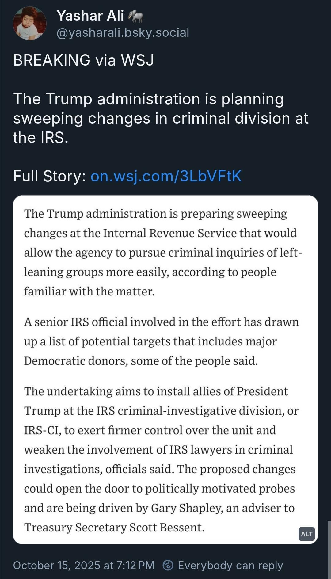
Task: Click the paragraph starting "The undertaking aims"
Action: [161, 459]
